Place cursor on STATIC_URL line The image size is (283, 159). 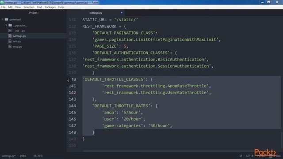click(x=110, y=19)
